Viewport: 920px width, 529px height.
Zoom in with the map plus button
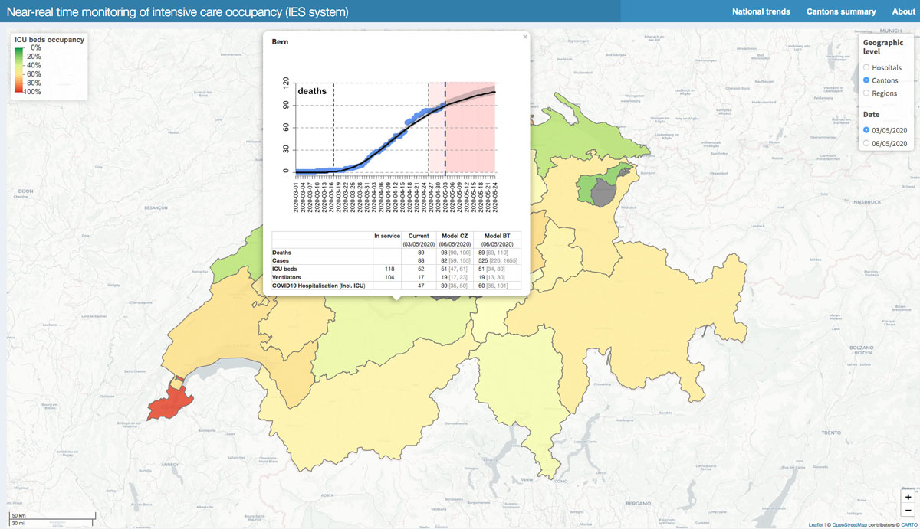point(908,497)
